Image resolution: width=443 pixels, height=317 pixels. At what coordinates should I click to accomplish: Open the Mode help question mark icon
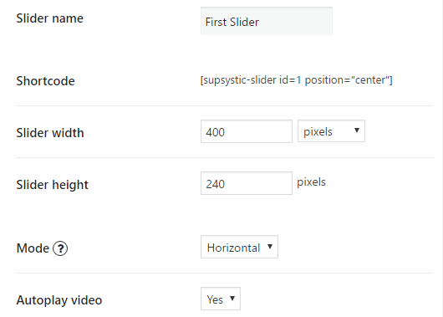point(60,248)
